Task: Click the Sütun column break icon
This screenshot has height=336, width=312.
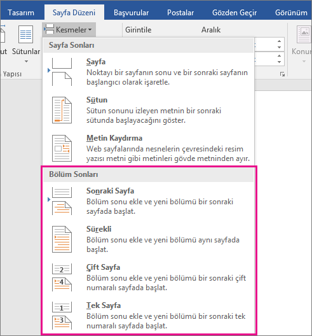Action: click(x=62, y=110)
